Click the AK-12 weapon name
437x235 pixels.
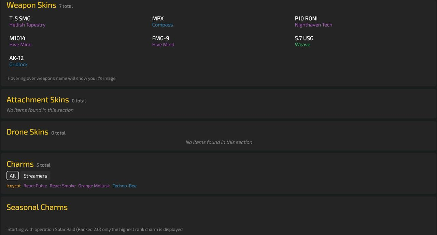(16, 58)
